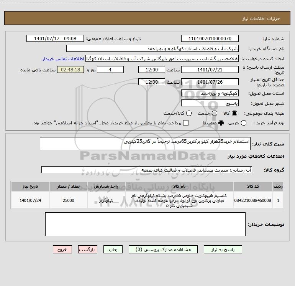This screenshot has height=286, width=295.
Task: Click the response deadline date 1401/07/21
Action: pyautogui.click(x=210, y=69)
